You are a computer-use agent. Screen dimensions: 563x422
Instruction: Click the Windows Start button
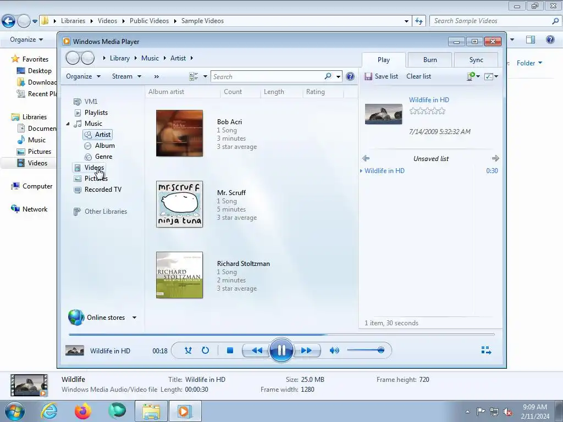pos(14,411)
